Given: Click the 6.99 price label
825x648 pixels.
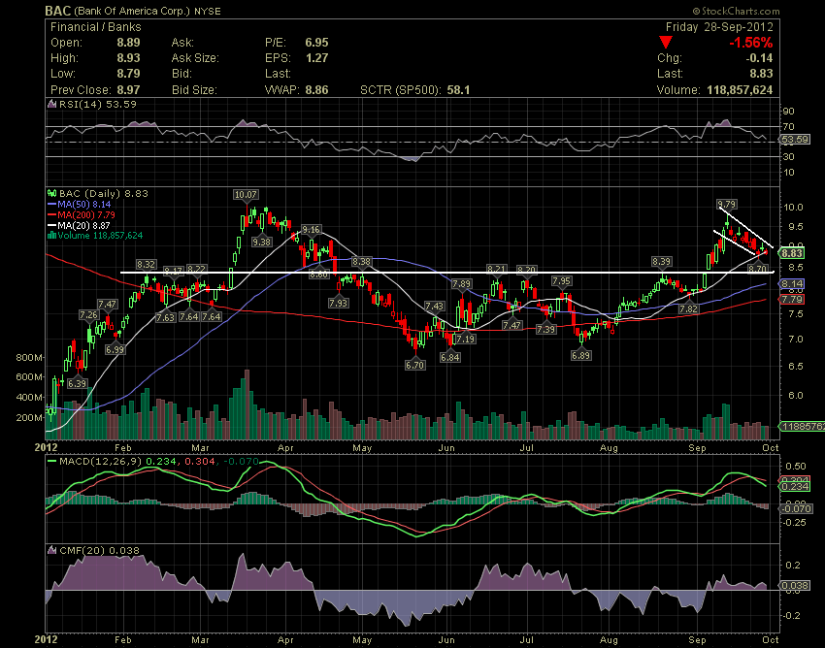Looking at the screenshot, I should click(x=115, y=350).
